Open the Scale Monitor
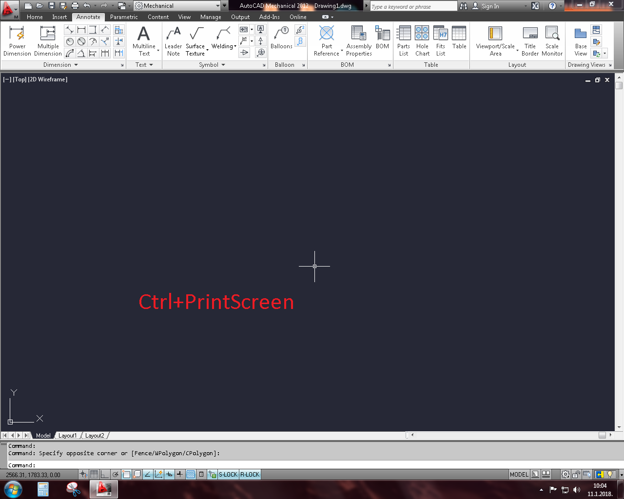This screenshot has height=499, width=624. point(552,41)
